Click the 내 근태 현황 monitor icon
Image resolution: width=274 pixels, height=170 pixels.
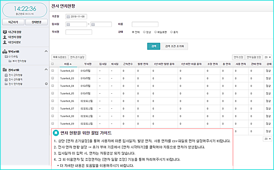coord(5,32)
